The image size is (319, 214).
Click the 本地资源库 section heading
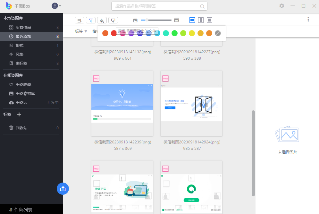[x=13, y=18]
